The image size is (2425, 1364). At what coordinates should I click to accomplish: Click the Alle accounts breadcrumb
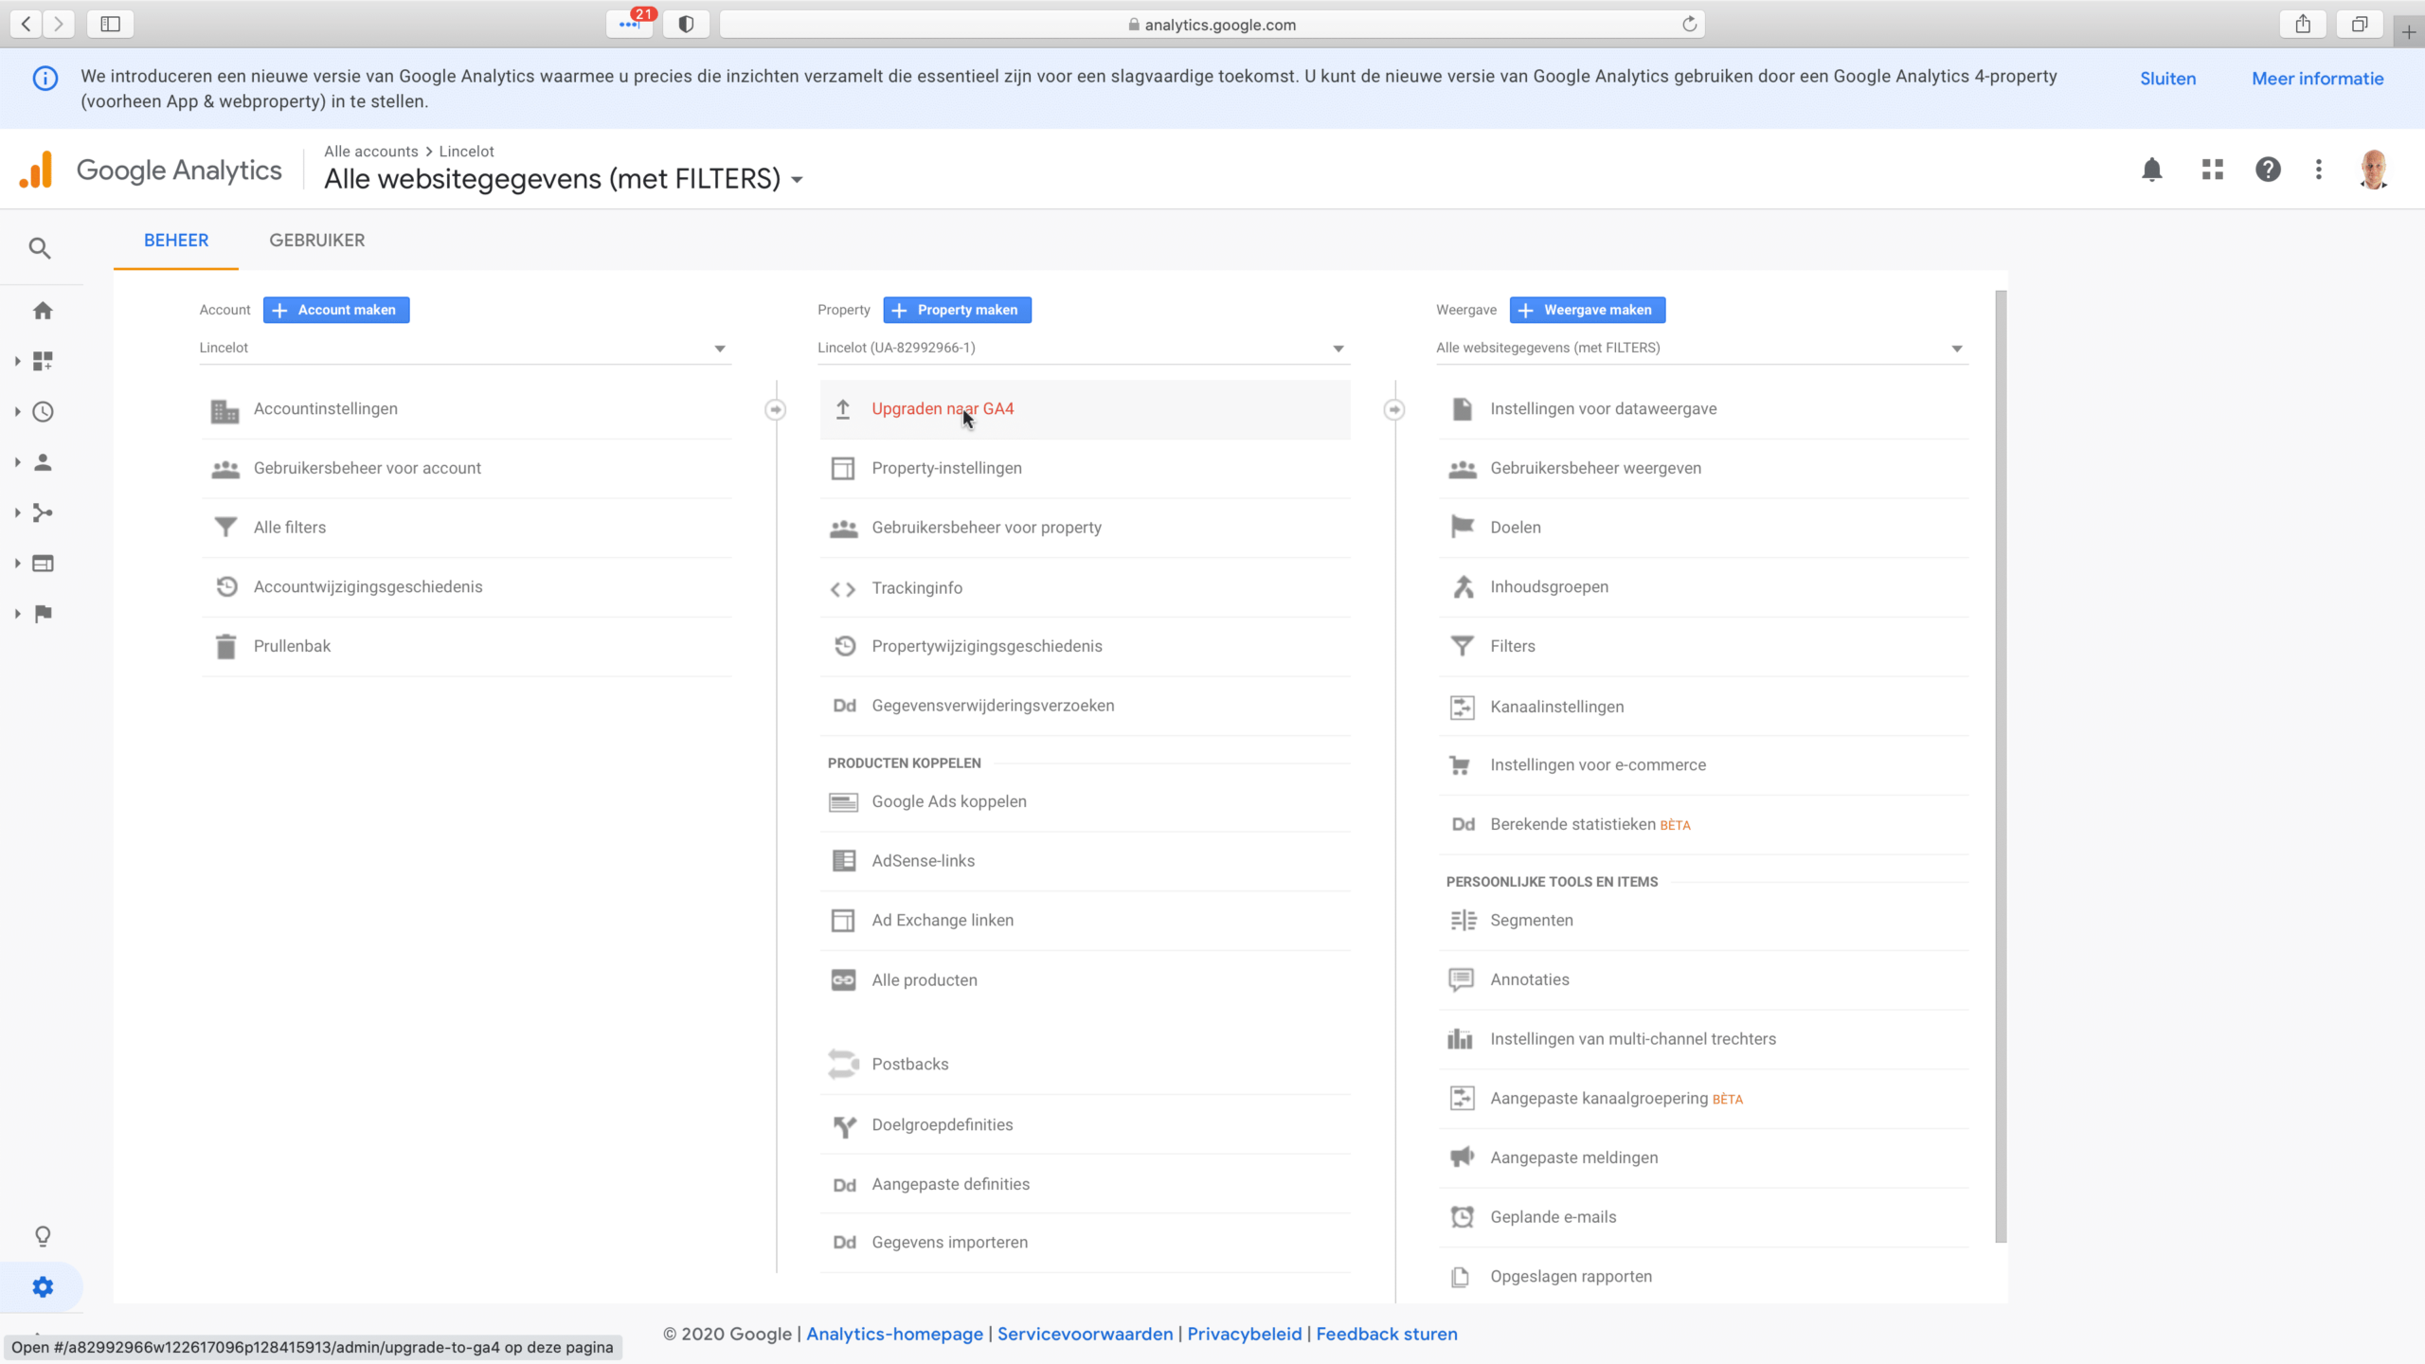370,152
